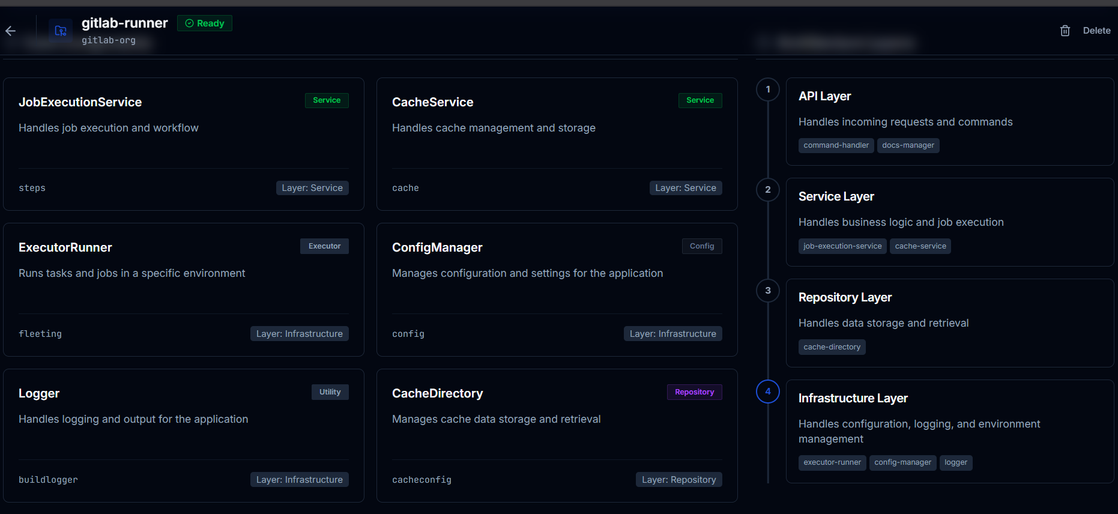Viewport: 1118px width, 514px height.
Task: Click Layer: Service tag on JobExecutionService card
Action: point(312,188)
